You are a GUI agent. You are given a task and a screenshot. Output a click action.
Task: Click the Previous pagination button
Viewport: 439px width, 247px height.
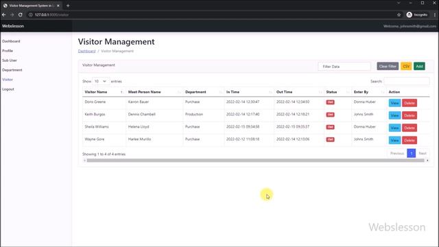[397, 153]
